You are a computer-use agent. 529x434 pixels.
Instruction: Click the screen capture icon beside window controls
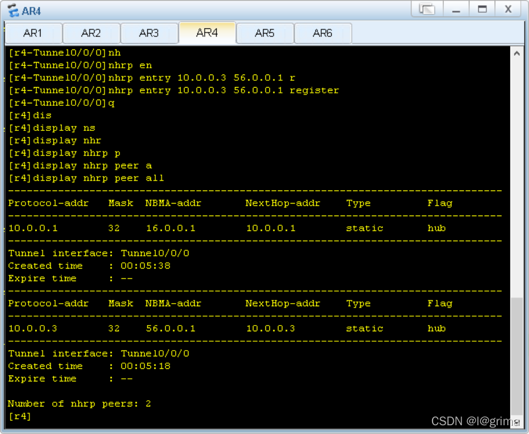(427, 8)
